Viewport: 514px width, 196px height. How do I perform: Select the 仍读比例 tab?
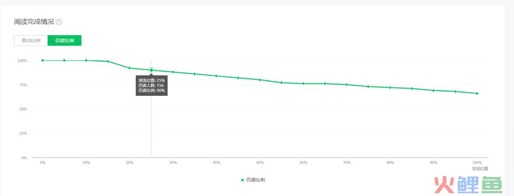(65, 40)
